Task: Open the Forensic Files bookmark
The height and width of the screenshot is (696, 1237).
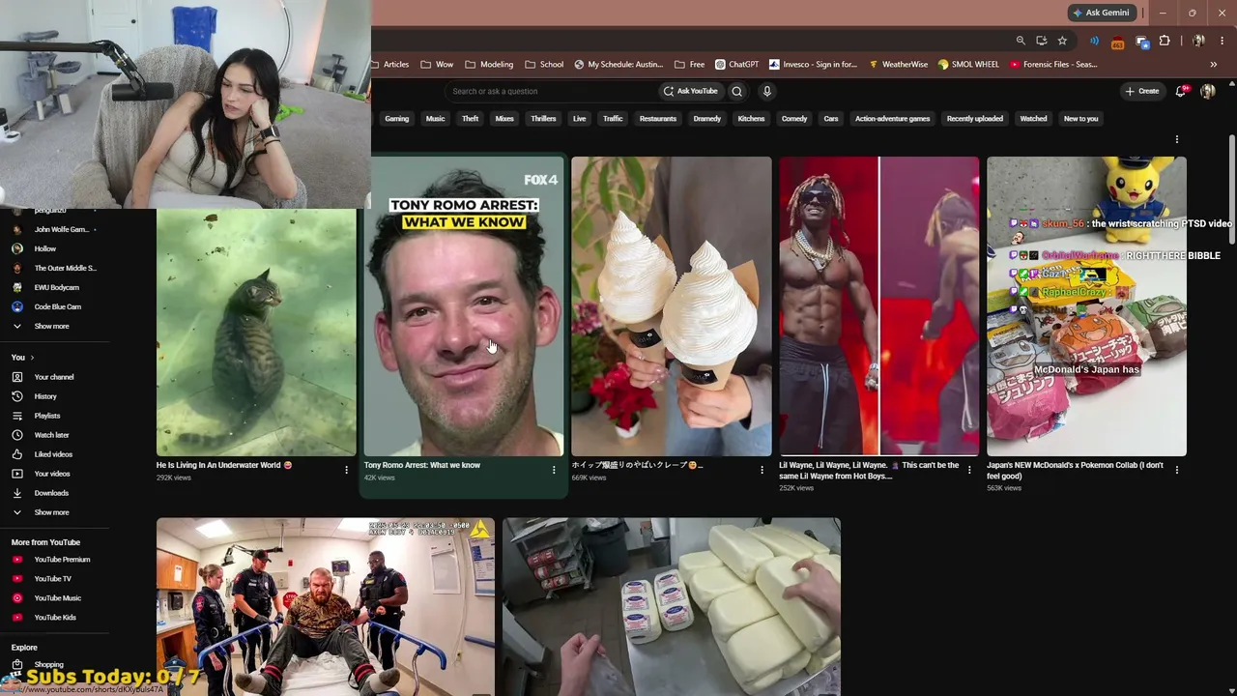Action: point(1053,65)
